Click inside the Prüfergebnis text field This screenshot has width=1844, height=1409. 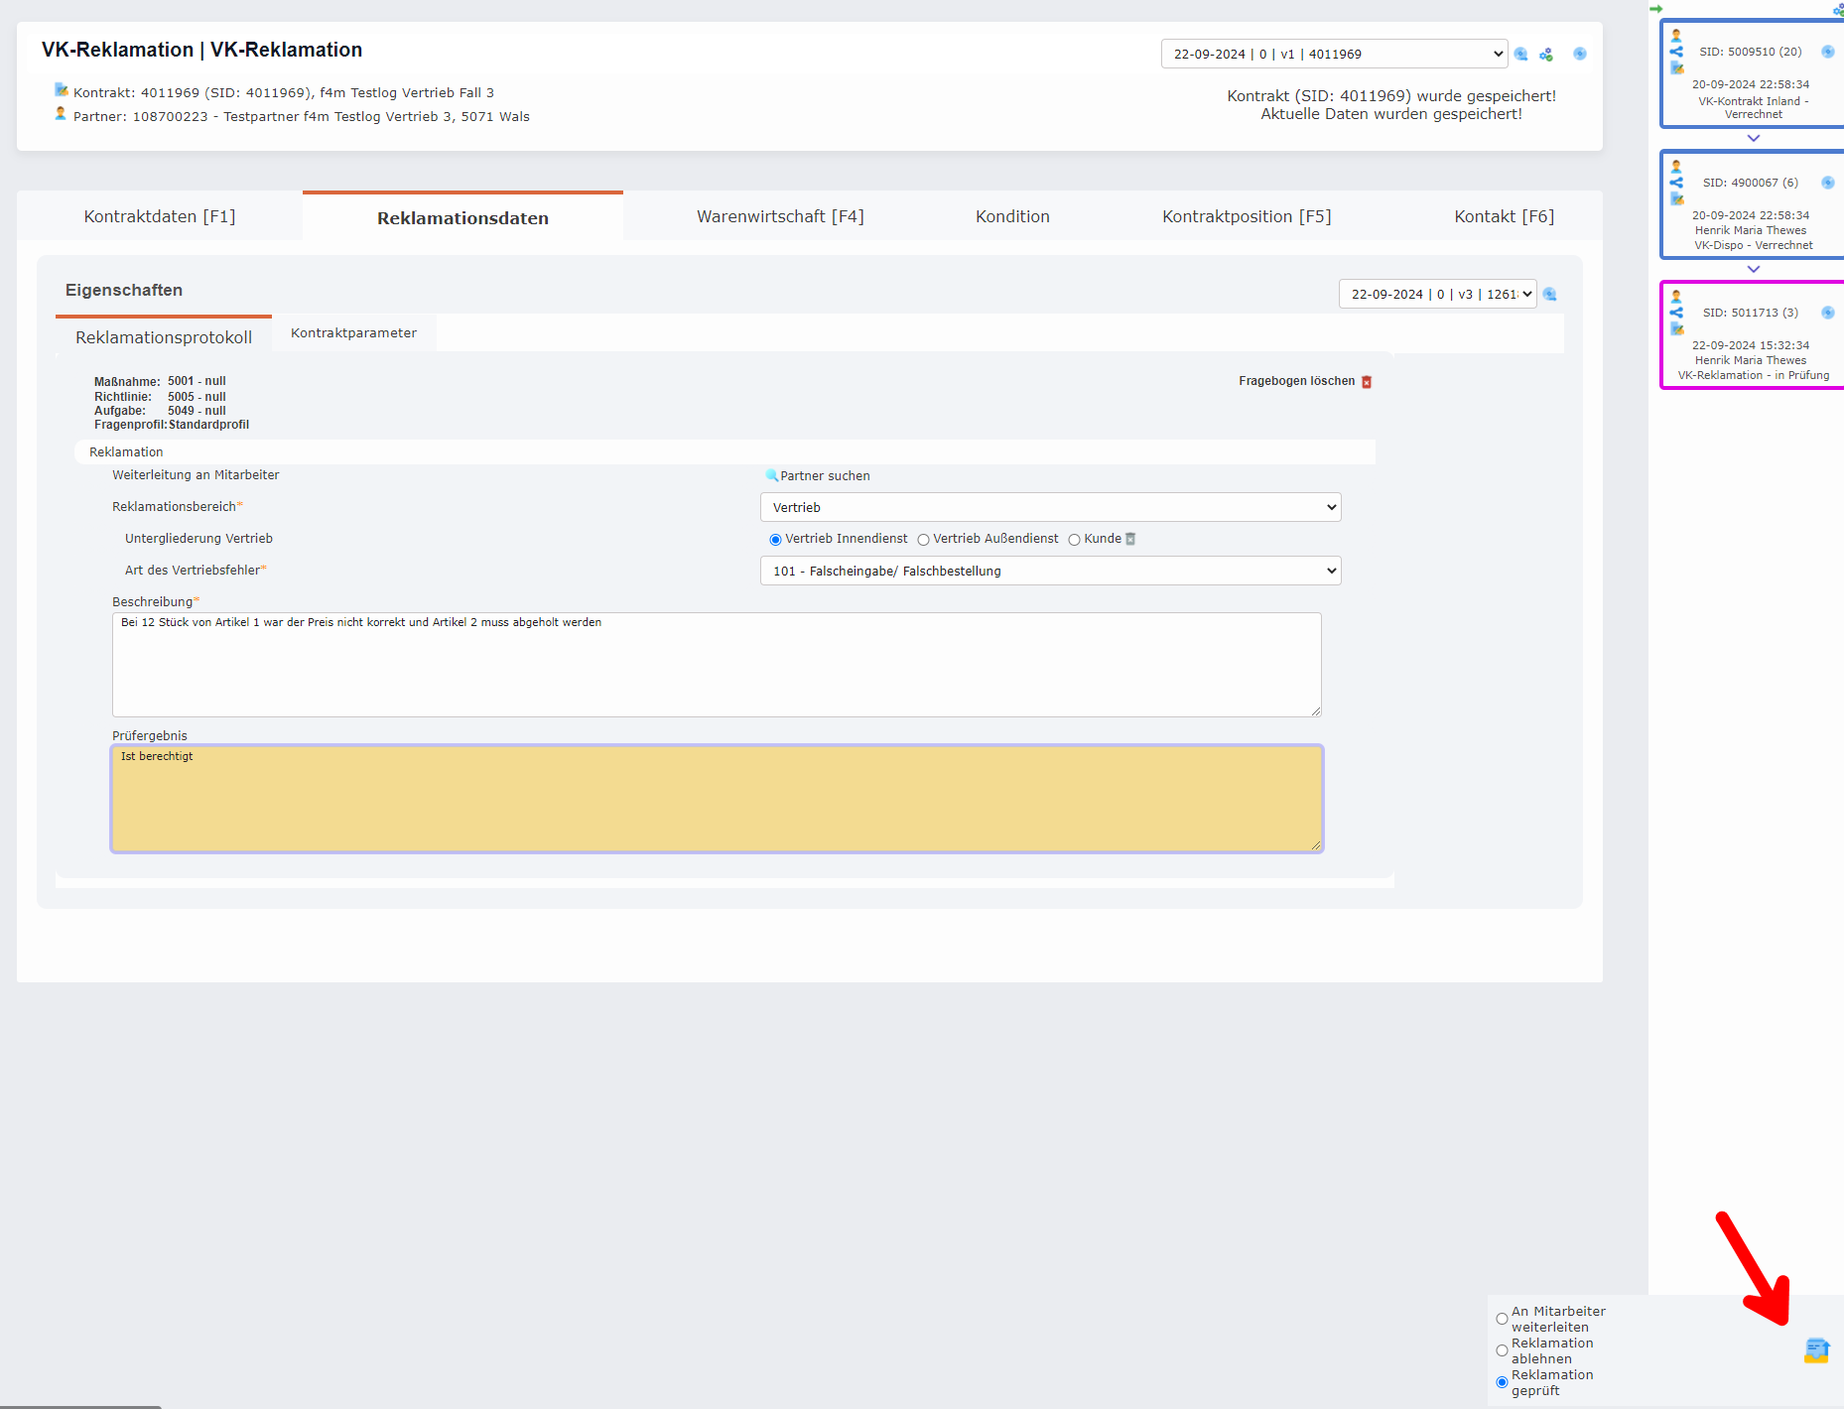click(717, 799)
